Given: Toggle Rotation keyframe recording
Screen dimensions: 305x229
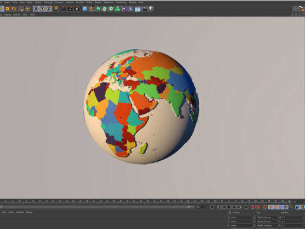Looking at the screenshot, I should point(280,207).
